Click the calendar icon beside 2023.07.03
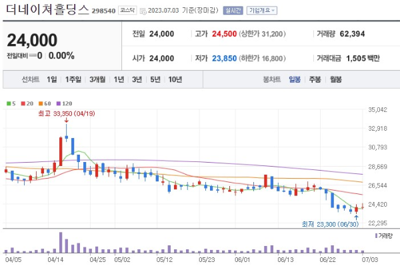Screen dimensions: 400x272 pyautogui.click(x=143, y=11)
